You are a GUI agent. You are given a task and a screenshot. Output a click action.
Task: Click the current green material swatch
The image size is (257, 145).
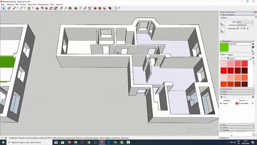224,48
